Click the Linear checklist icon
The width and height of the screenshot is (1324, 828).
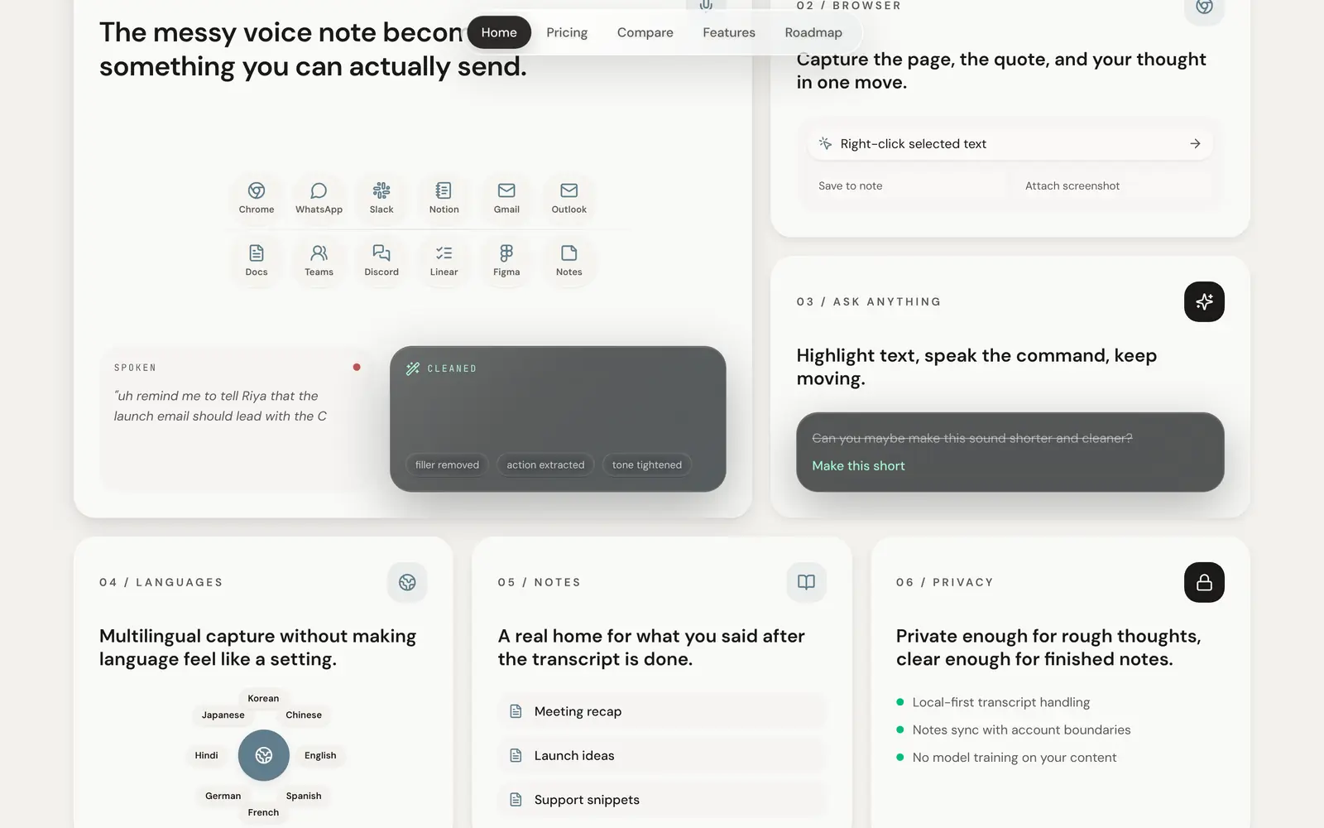click(444, 253)
